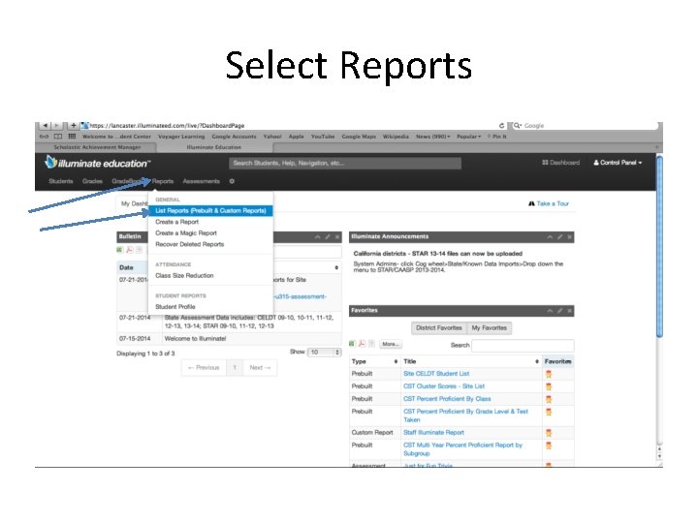Click the browser vertical scrollbar thumb

click(x=660, y=247)
